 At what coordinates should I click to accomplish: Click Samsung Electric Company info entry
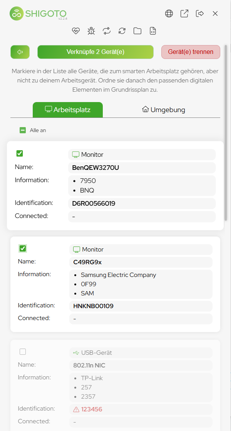click(x=118, y=275)
